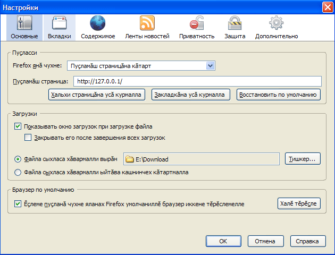
Task: Select the Файла сыхласа хӑвармалли вырӑн radio button
Action: pos(18,158)
